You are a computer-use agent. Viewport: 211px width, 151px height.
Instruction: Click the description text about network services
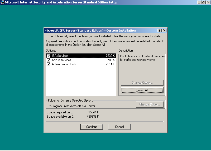coord(142,58)
